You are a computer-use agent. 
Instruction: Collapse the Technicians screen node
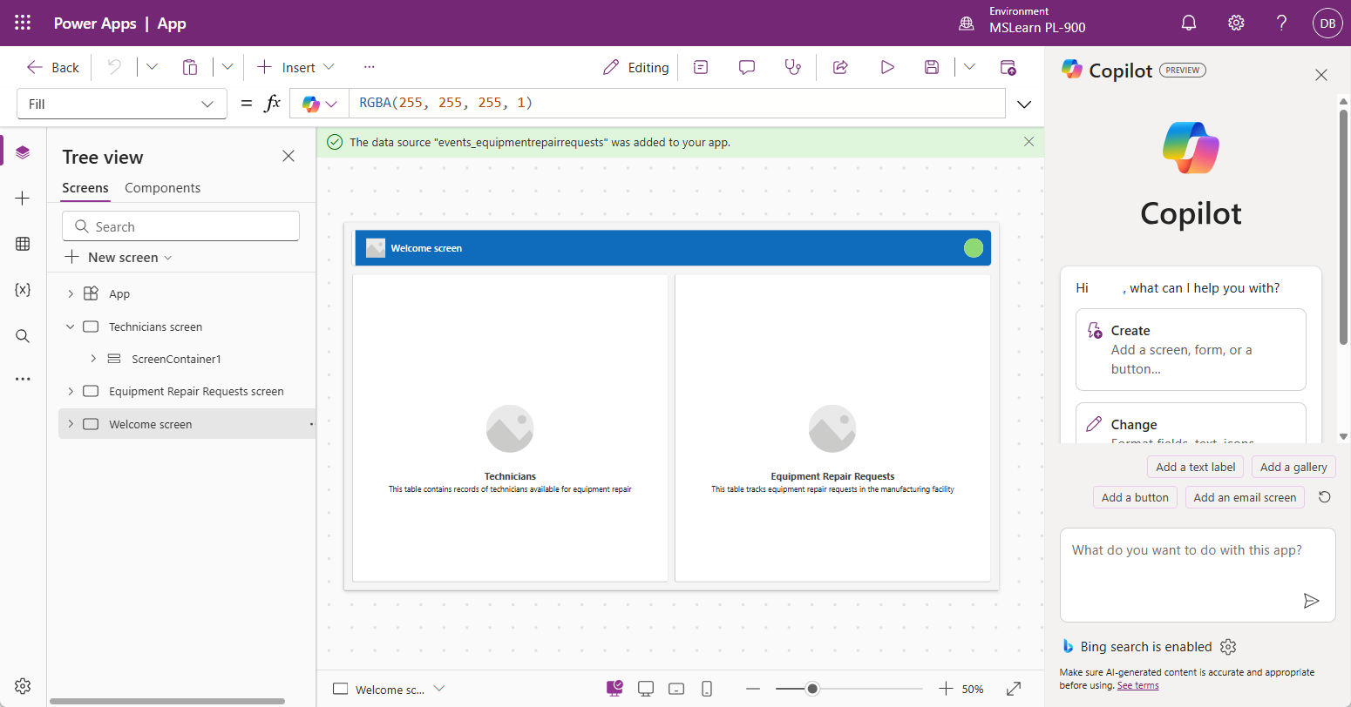coord(71,327)
